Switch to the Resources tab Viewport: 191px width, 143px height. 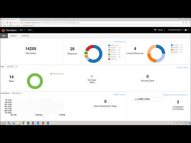pyautogui.click(x=14, y=36)
